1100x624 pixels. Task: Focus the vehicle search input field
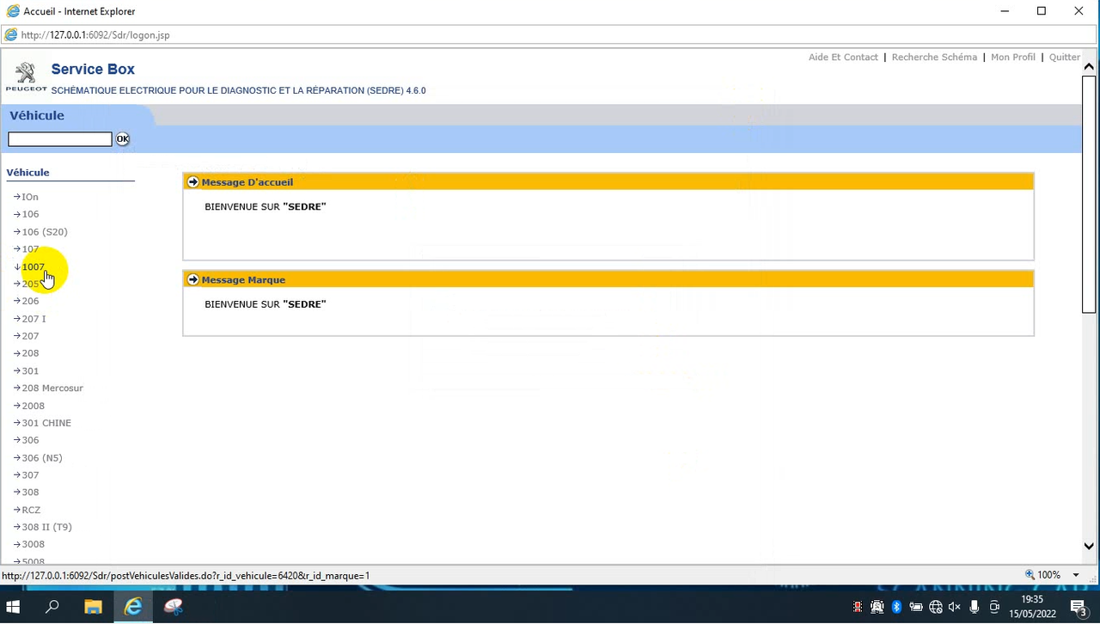click(60, 139)
